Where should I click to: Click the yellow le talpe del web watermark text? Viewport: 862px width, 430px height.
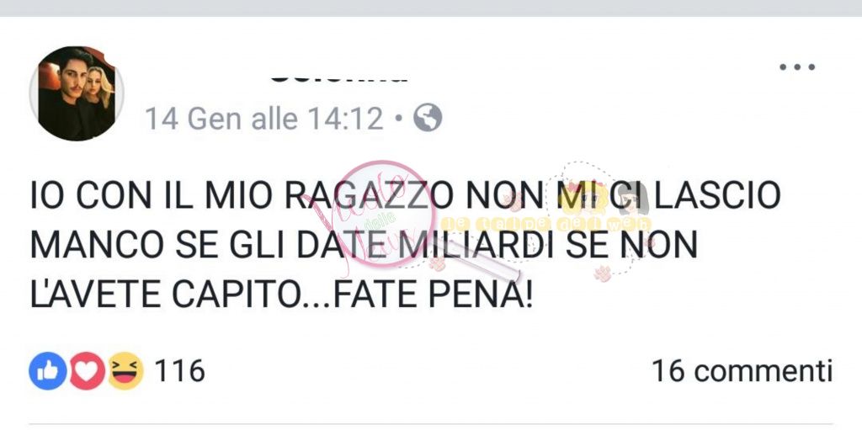(545, 225)
